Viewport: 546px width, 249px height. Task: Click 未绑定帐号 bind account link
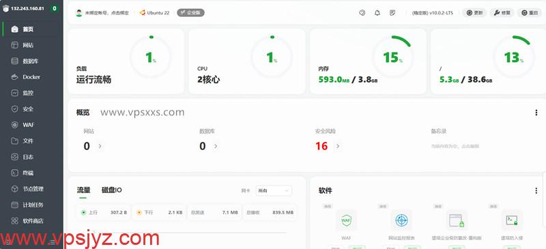point(107,13)
